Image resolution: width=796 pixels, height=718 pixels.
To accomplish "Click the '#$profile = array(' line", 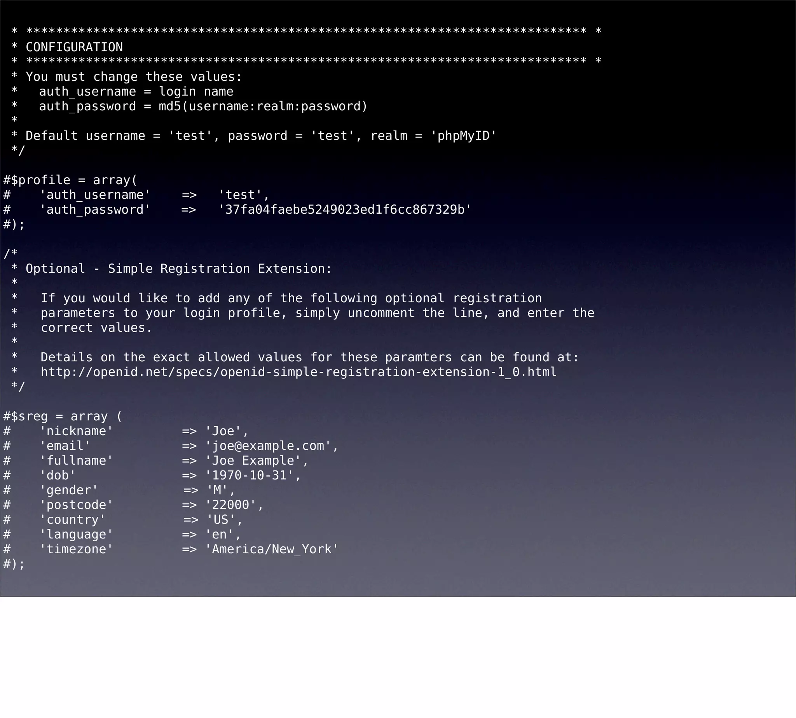I will pyautogui.click(x=70, y=180).
